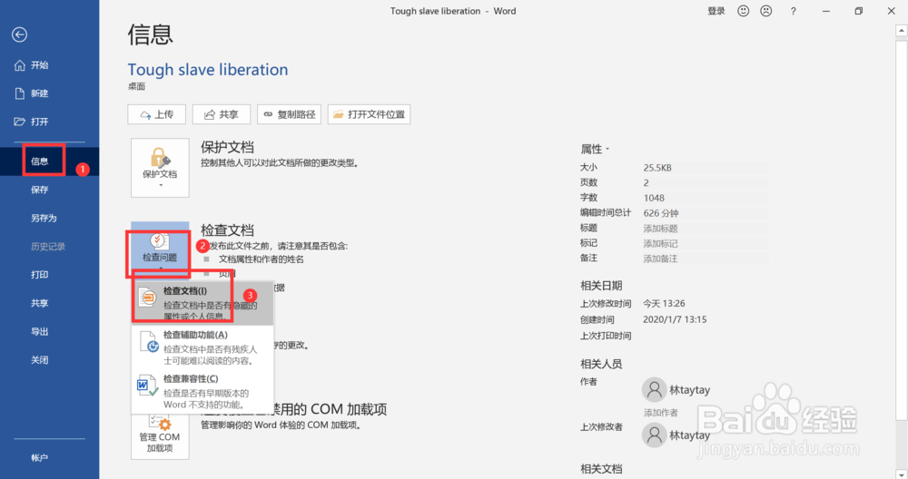Viewport: 908px width, 479px height.
Task: Click 登录 (Sign in) in title bar
Action: click(x=716, y=11)
